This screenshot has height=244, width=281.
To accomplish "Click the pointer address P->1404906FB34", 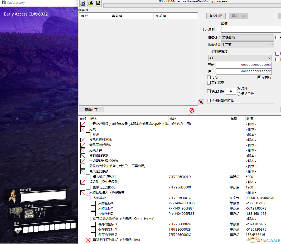I will [182, 208].
